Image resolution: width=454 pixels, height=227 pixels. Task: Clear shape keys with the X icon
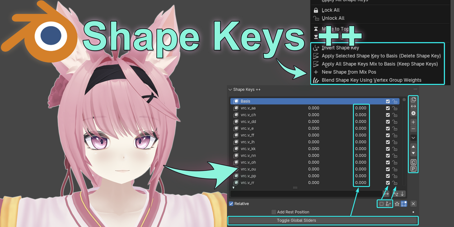pyautogui.click(x=413, y=204)
